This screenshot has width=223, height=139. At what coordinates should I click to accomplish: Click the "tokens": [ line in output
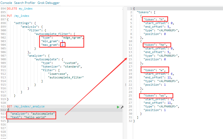point(146,12)
